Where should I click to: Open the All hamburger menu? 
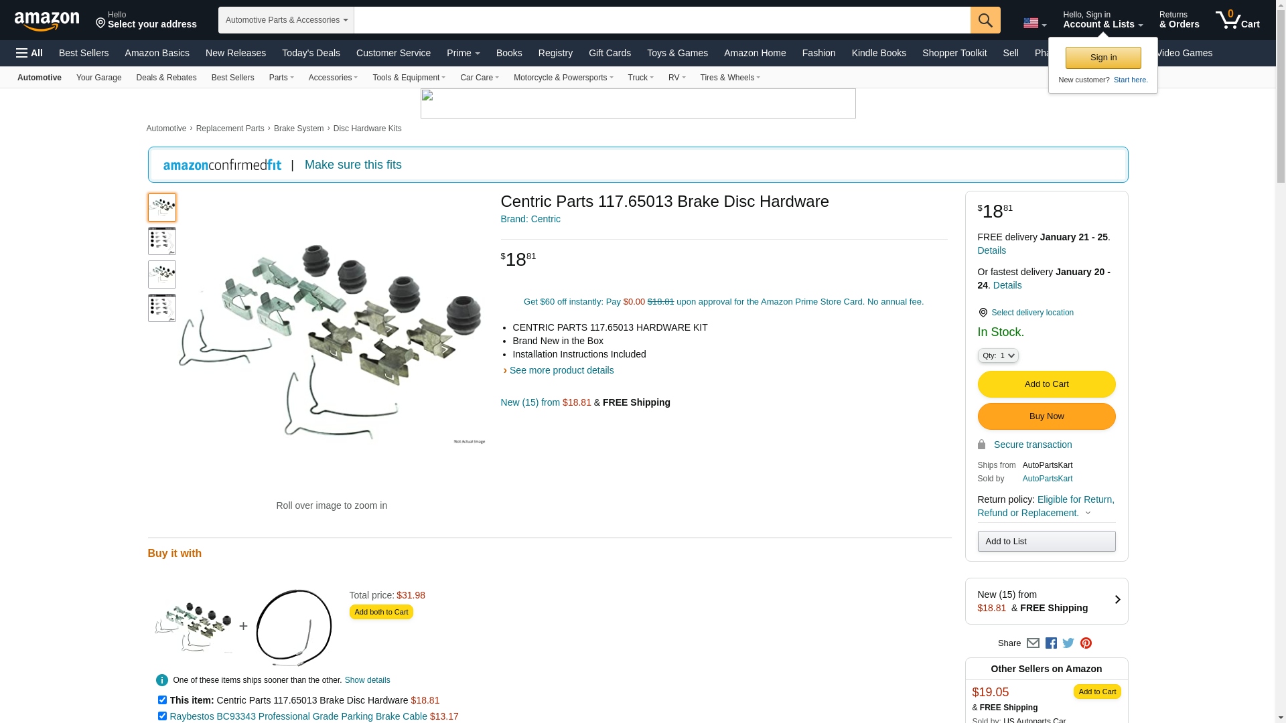click(29, 53)
